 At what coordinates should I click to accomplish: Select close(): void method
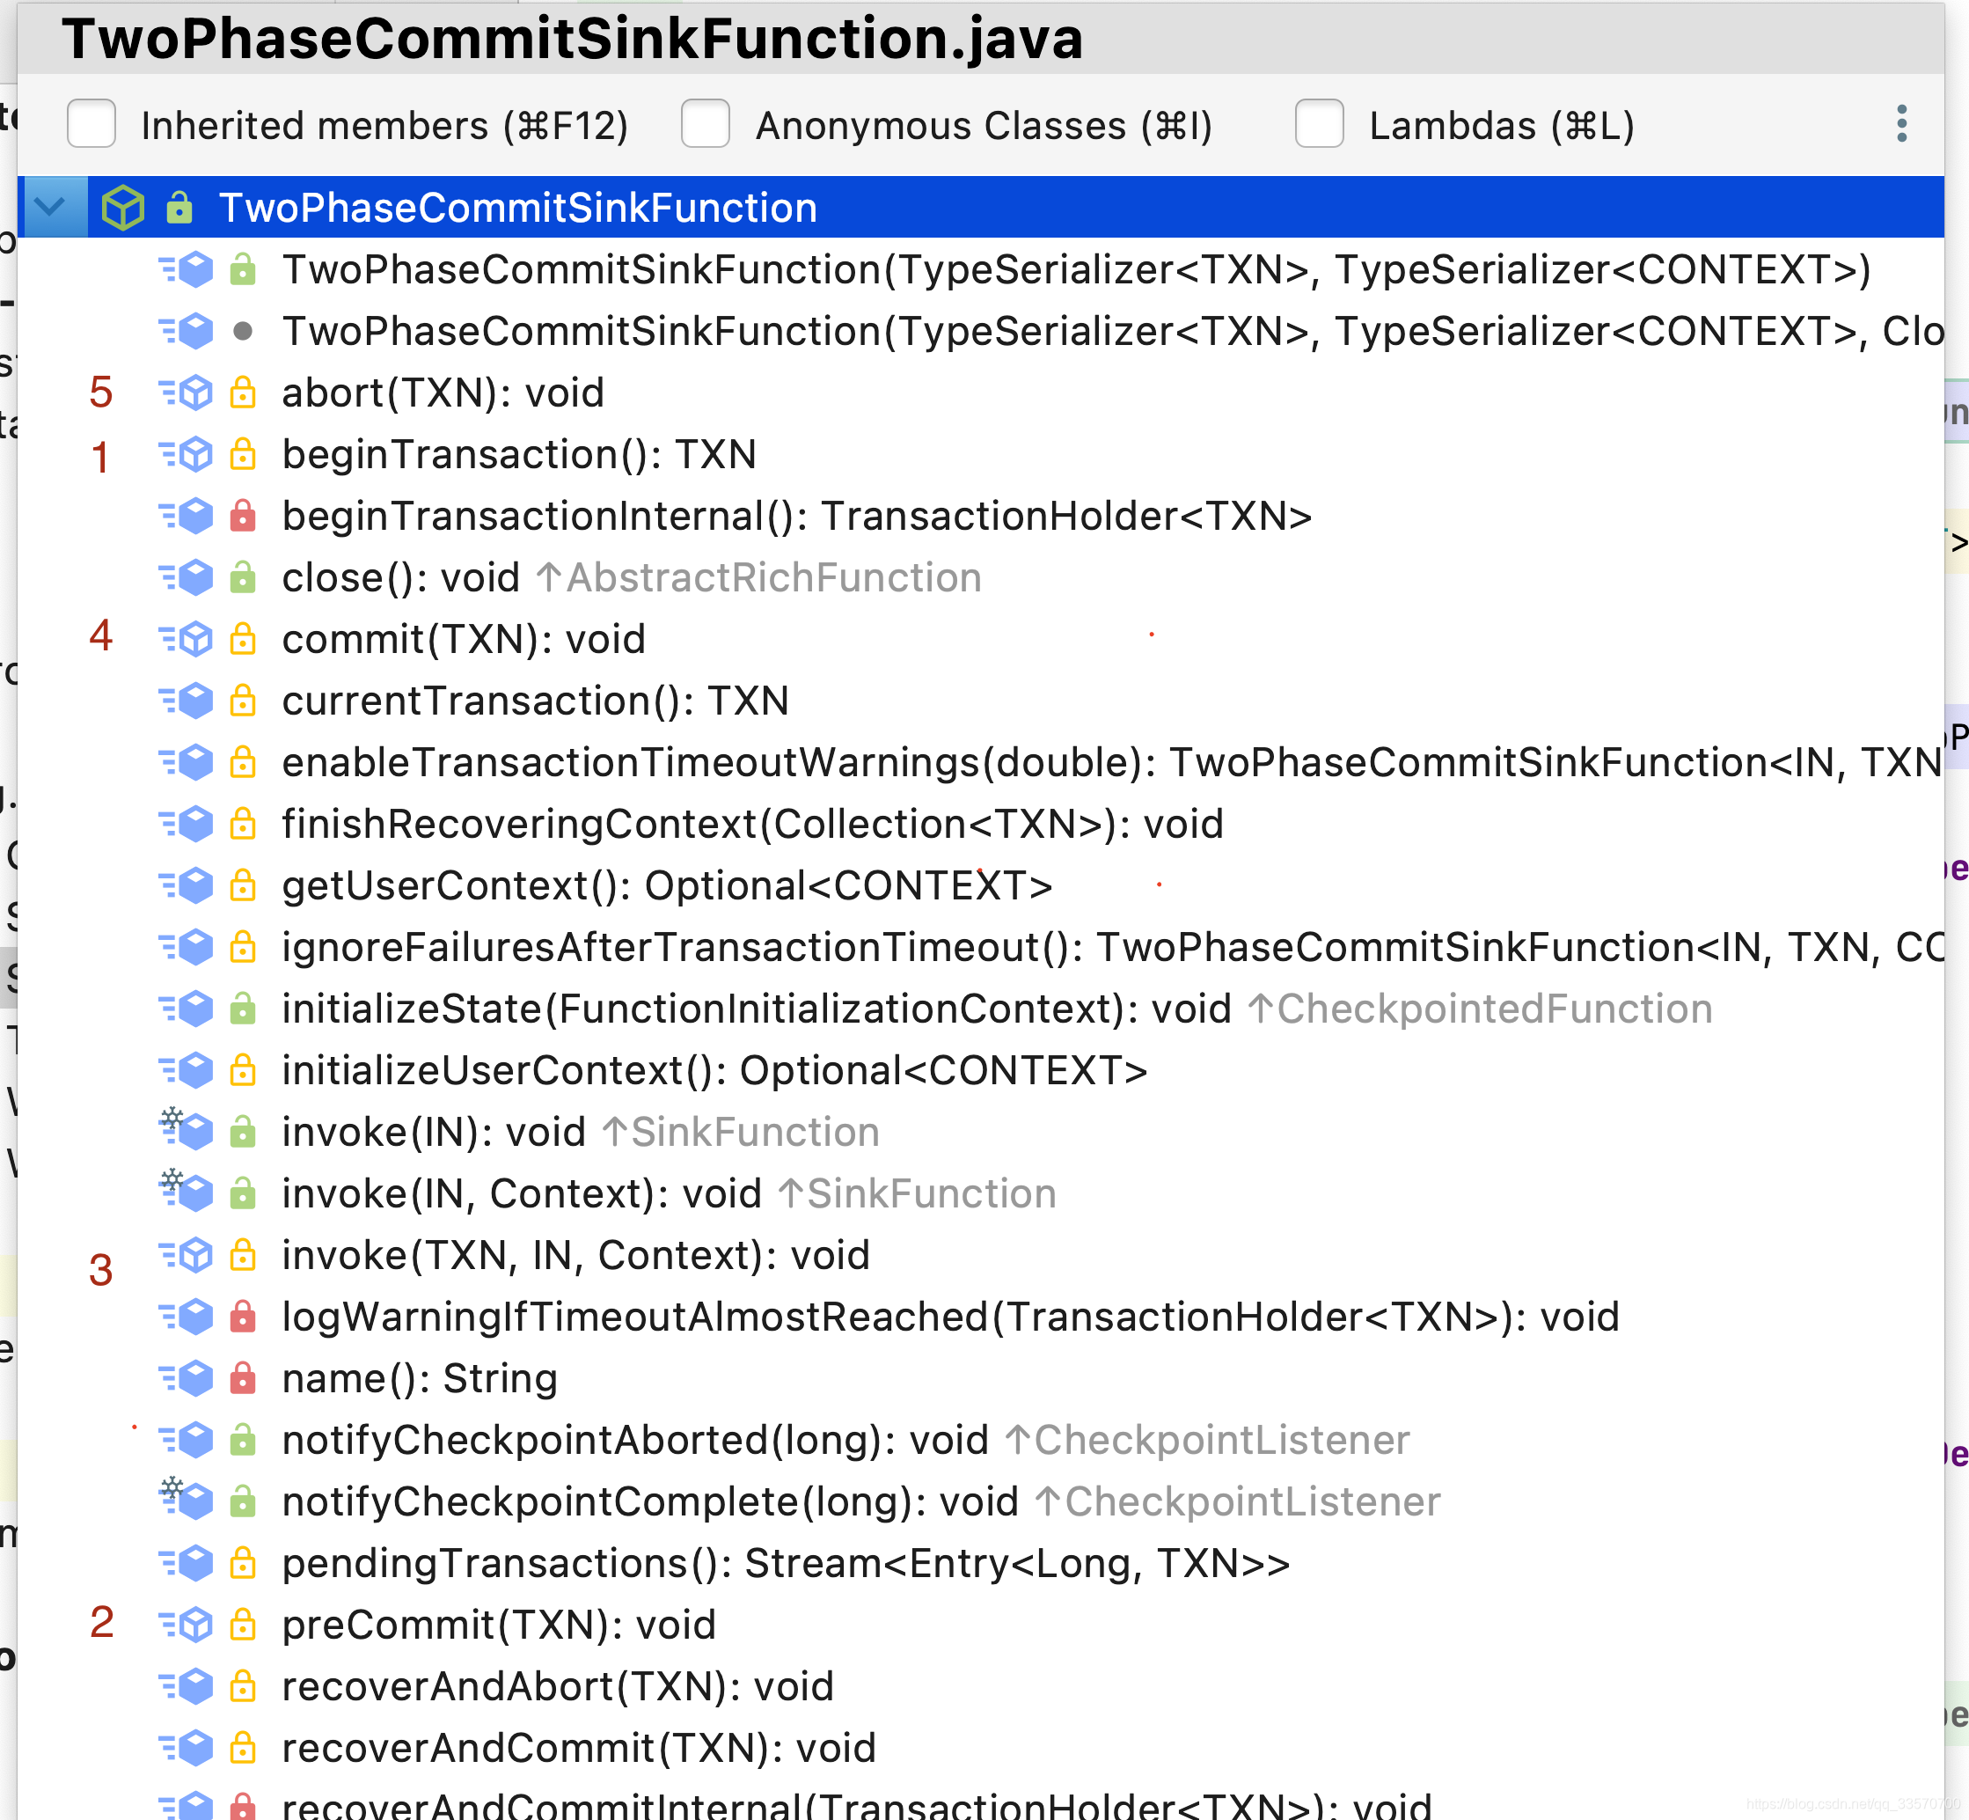pyautogui.click(x=399, y=578)
